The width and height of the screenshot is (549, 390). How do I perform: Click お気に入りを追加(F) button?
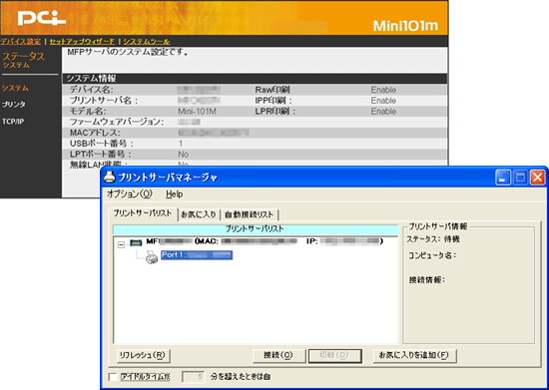click(414, 355)
